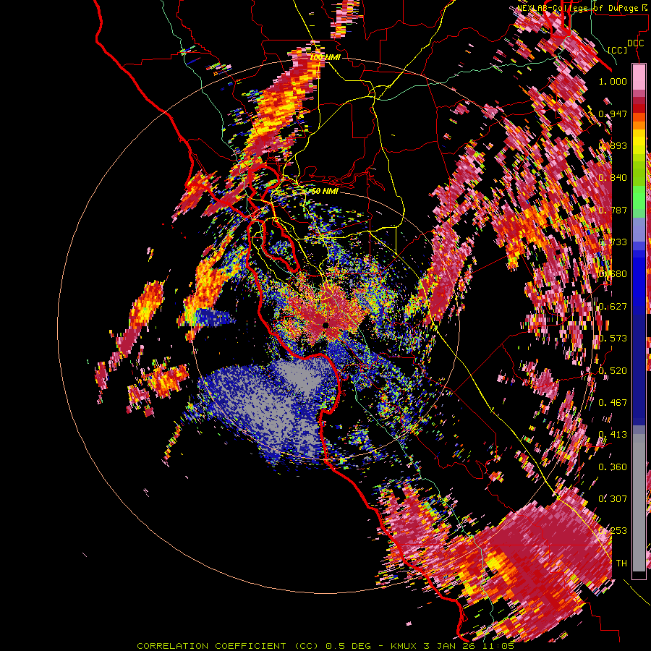Image resolution: width=651 pixels, height=651 pixels.
Task: Click the 0.893 value on the color scale
Action: point(613,145)
